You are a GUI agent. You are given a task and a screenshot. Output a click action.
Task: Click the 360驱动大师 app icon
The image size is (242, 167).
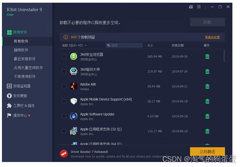click(x=74, y=71)
